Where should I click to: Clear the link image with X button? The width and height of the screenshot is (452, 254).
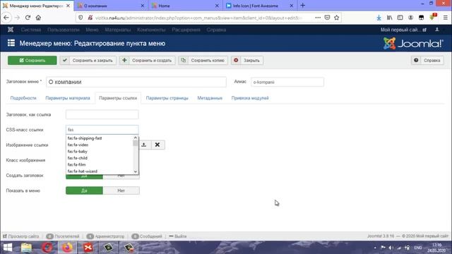(x=157, y=145)
